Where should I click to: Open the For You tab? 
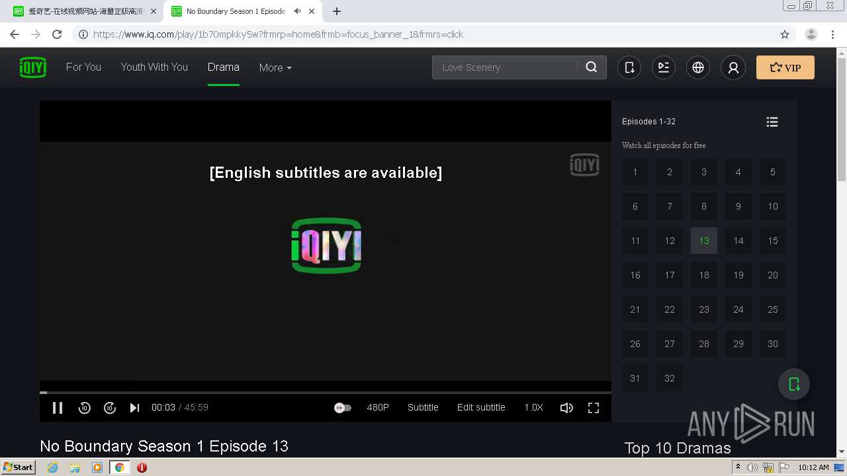(83, 67)
